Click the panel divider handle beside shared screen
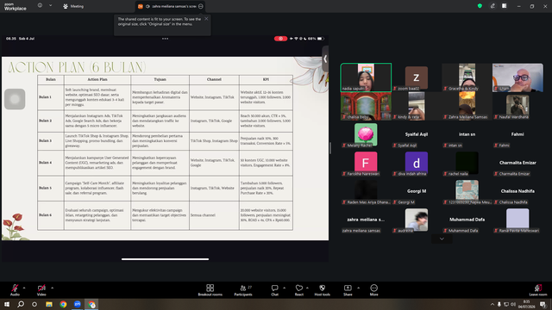 click(330, 148)
